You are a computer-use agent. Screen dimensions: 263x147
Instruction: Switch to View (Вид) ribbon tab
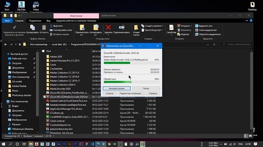coord(48,21)
